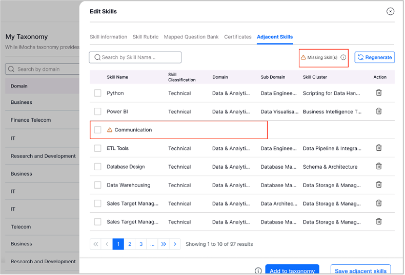Remove ETL Tools using its trash icon
The height and width of the screenshot is (275, 405).
coord(379,148)
